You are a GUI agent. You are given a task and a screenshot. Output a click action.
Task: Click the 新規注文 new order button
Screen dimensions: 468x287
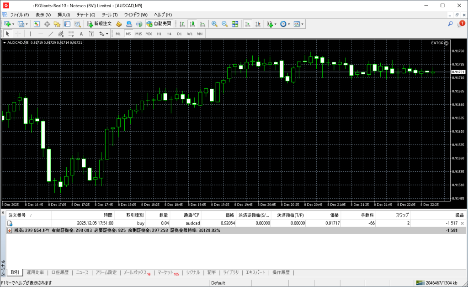100,24
